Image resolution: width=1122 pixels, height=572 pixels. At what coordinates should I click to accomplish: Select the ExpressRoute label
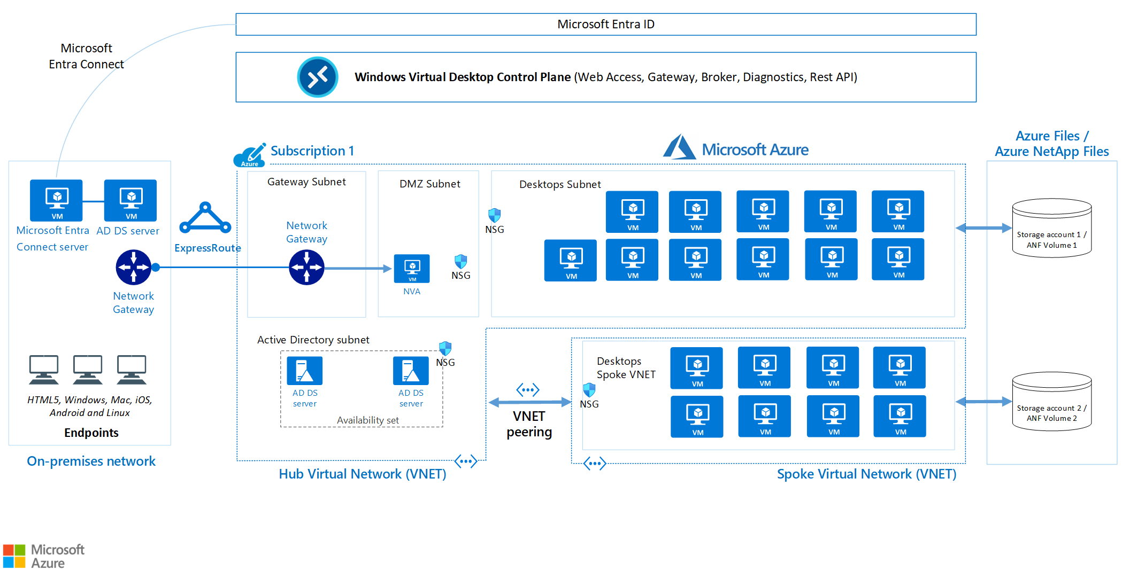[x=208, y=248]
